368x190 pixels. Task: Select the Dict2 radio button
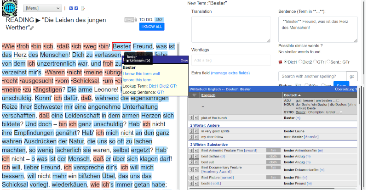click(x=300, y=62)
